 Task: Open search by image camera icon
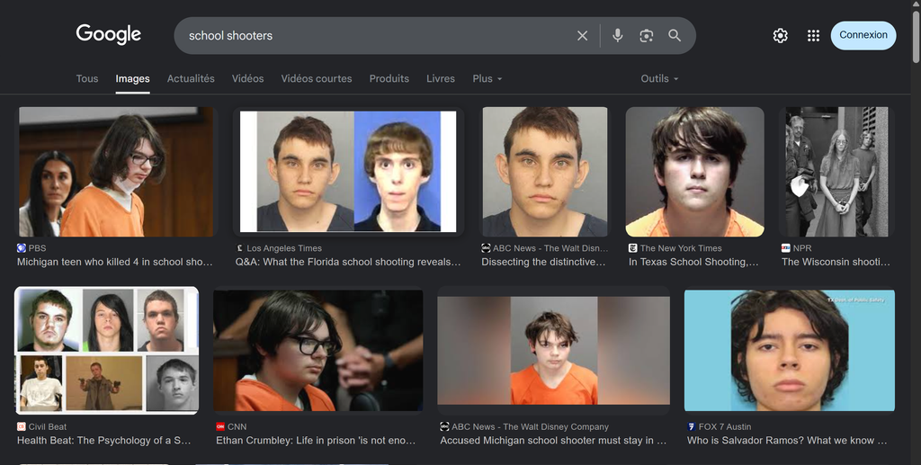[x=646, y=36]
